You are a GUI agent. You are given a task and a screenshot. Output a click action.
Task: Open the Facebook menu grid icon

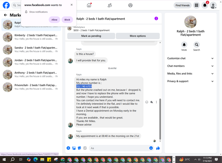pyautogui.click(x=196, y=5)
